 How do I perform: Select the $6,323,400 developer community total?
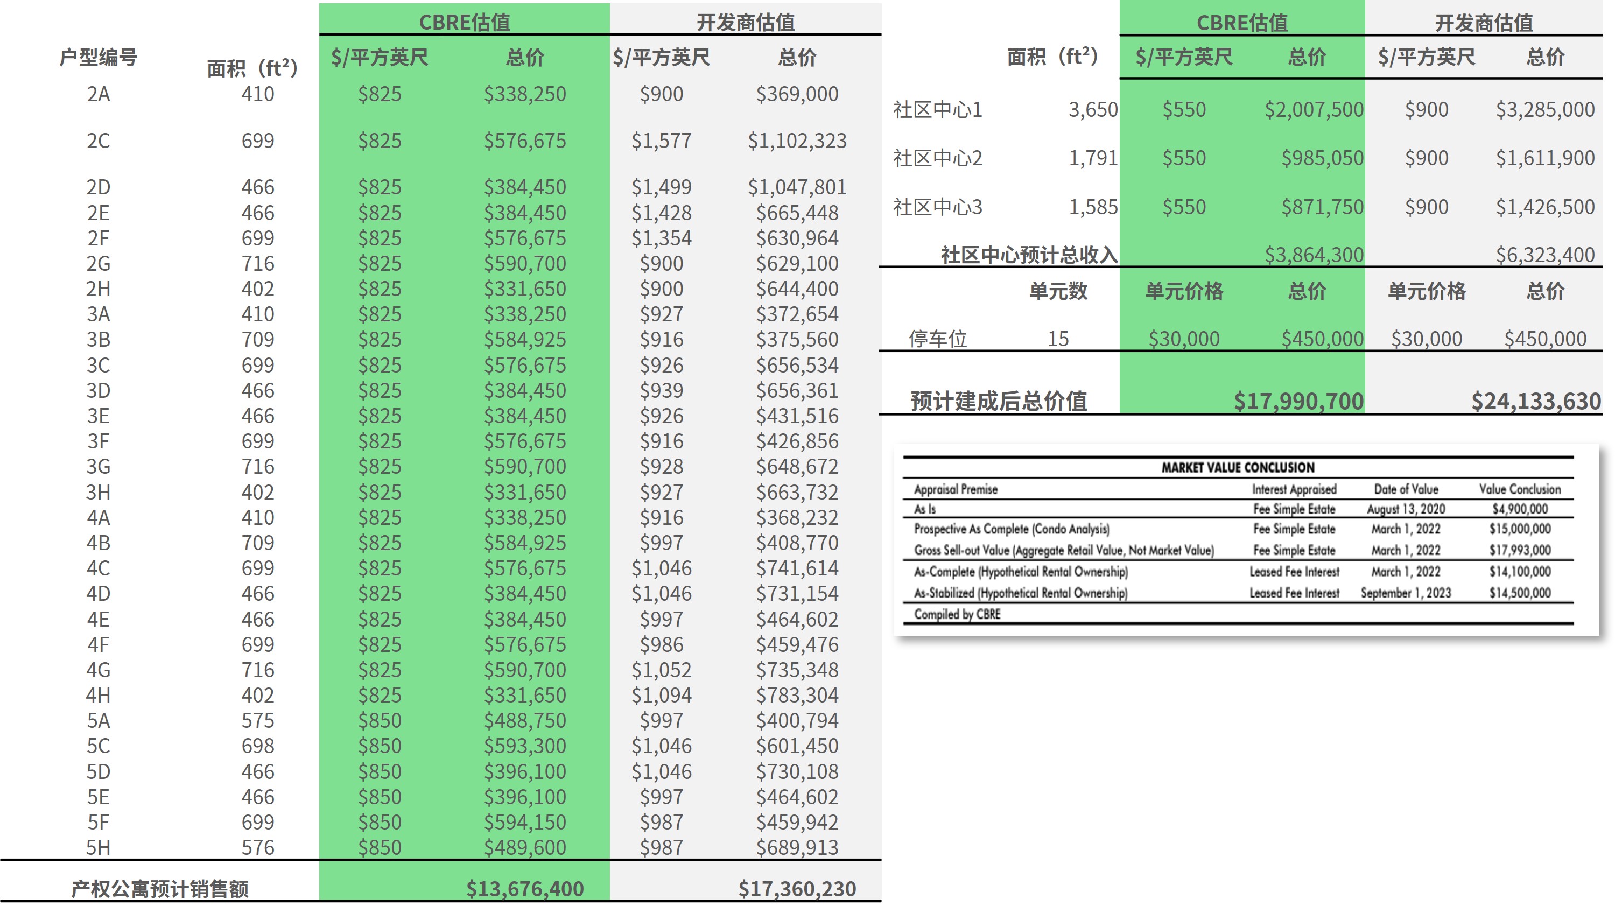pos(1545,255)
